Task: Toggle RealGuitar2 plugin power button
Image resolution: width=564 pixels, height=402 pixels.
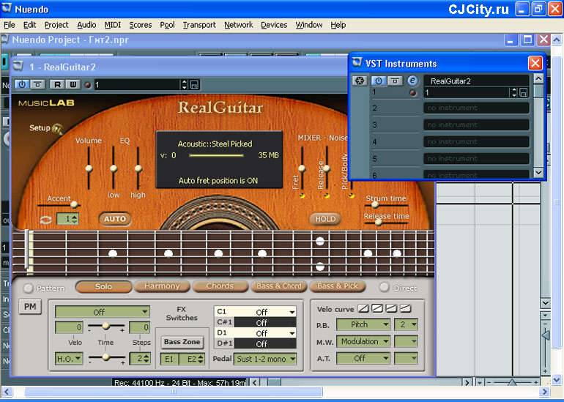Action: [22, 84]
